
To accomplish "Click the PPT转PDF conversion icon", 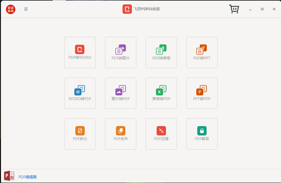I will (202, 93).
